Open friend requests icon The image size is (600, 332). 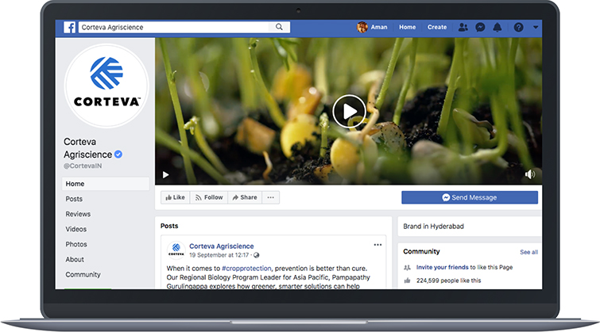point(463,27)
